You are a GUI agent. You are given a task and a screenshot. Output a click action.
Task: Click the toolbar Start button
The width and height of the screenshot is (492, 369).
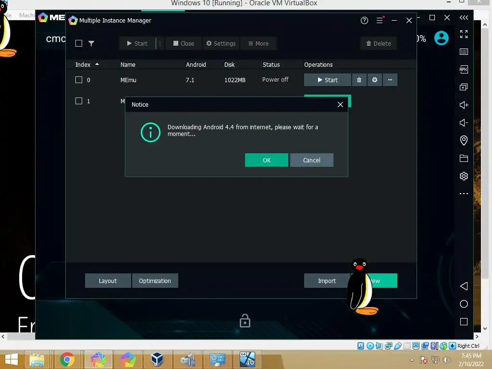tap(137, 43)
